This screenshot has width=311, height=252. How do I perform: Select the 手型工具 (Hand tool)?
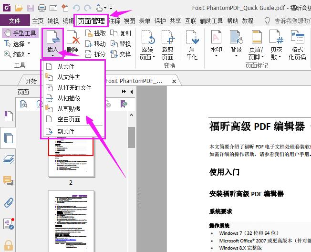[20, 33]
